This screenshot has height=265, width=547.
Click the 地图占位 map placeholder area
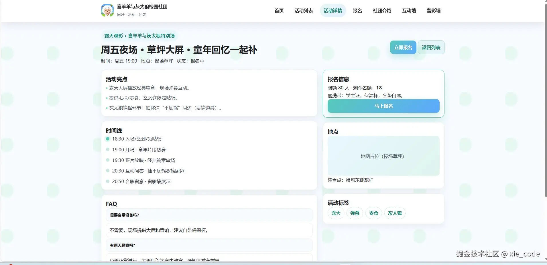click(383, 156)
